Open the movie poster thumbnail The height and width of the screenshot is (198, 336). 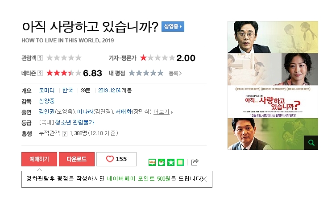[x=273, y=85]
